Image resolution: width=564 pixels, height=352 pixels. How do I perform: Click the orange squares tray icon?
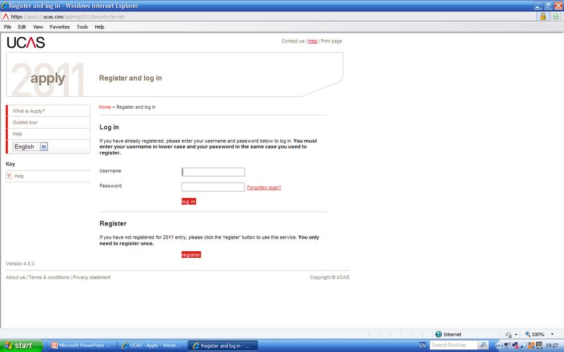click(531, 345)
